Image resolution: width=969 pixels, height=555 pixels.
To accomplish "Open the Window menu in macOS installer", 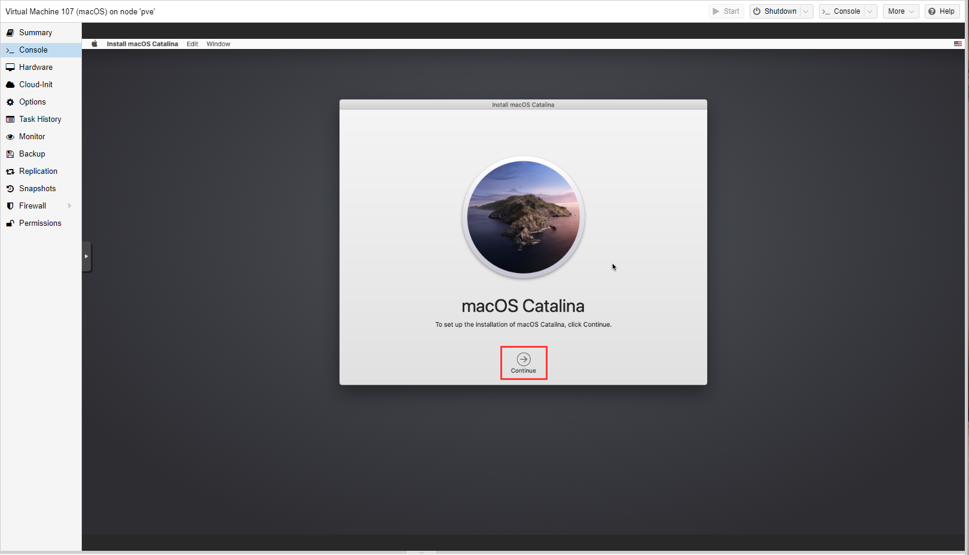I will pyautogui.click(x=218, y=44).
